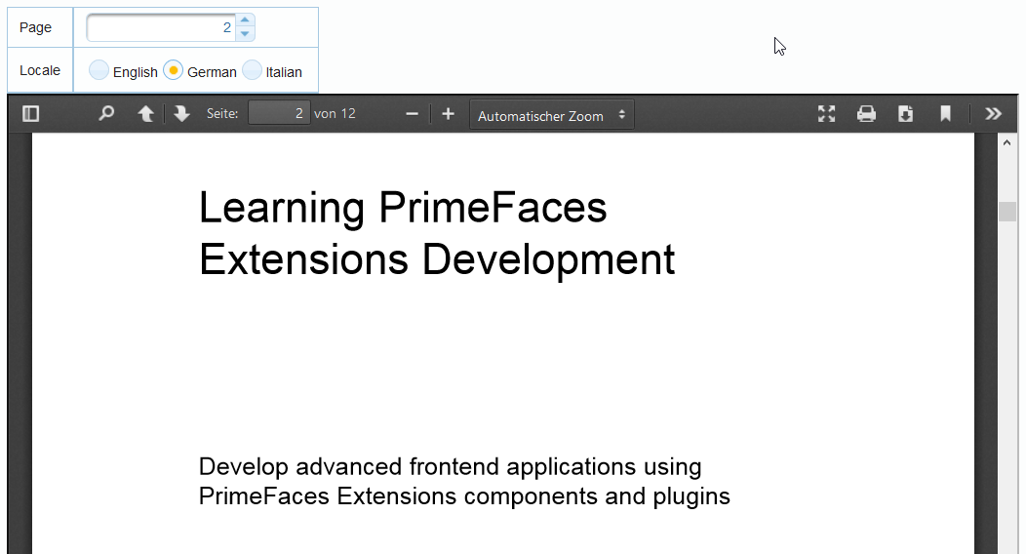The width and height of the screenshot is (1026, 554).
Task: Zoom in with the plus button
Action: (448, 114)
